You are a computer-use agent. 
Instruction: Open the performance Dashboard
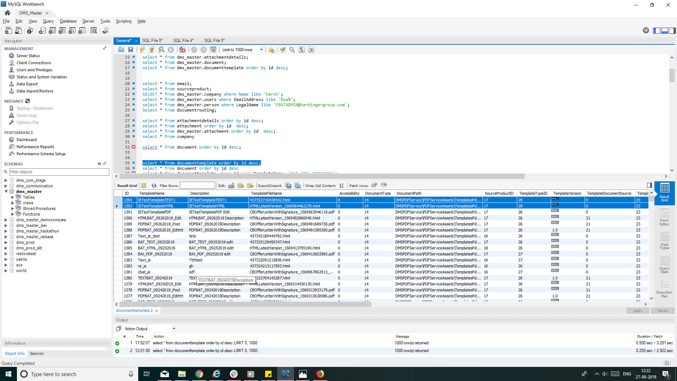26,140
